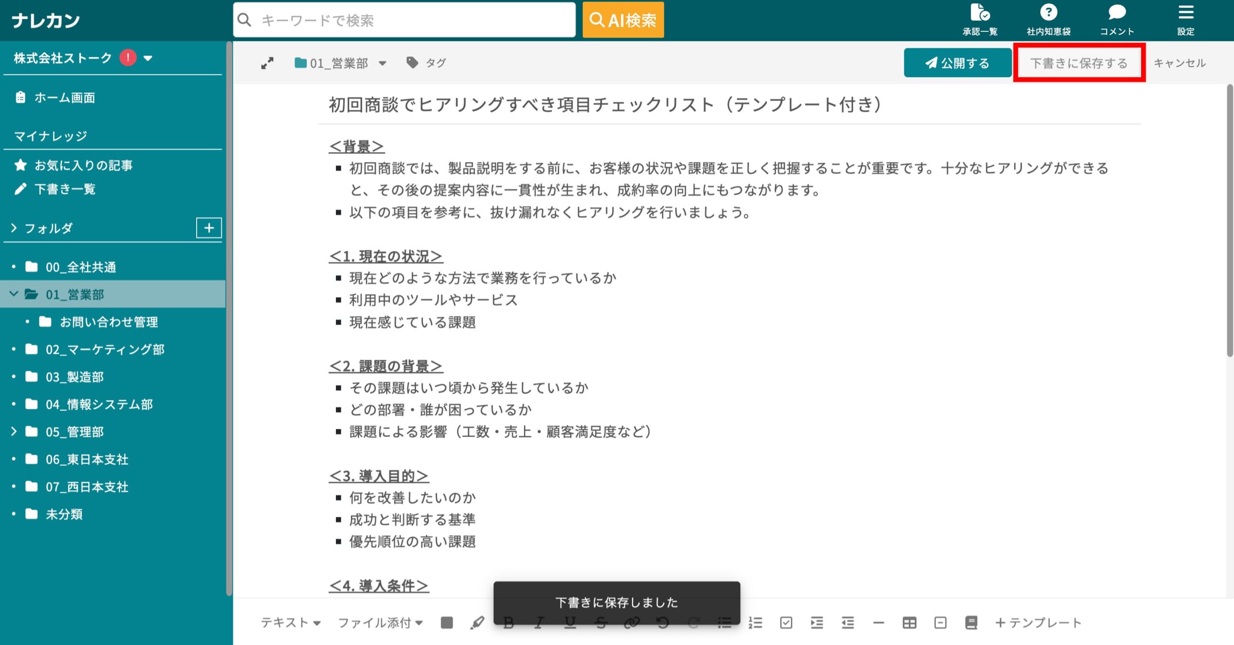Pick the text color square in the editor toolbar

click(x=447, y=623)
